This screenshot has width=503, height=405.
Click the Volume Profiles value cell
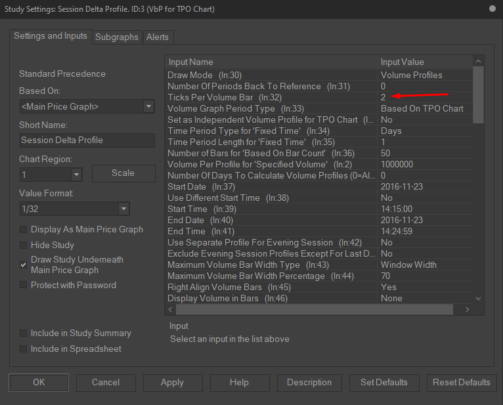pos(425,75)
